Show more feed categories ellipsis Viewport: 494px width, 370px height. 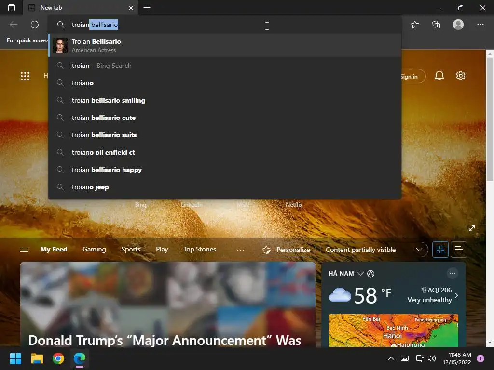[x=240, y=250]
